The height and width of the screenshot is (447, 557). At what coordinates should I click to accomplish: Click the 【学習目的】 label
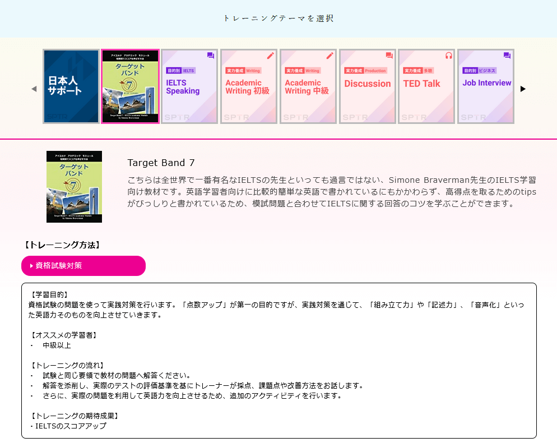point(49,295)
